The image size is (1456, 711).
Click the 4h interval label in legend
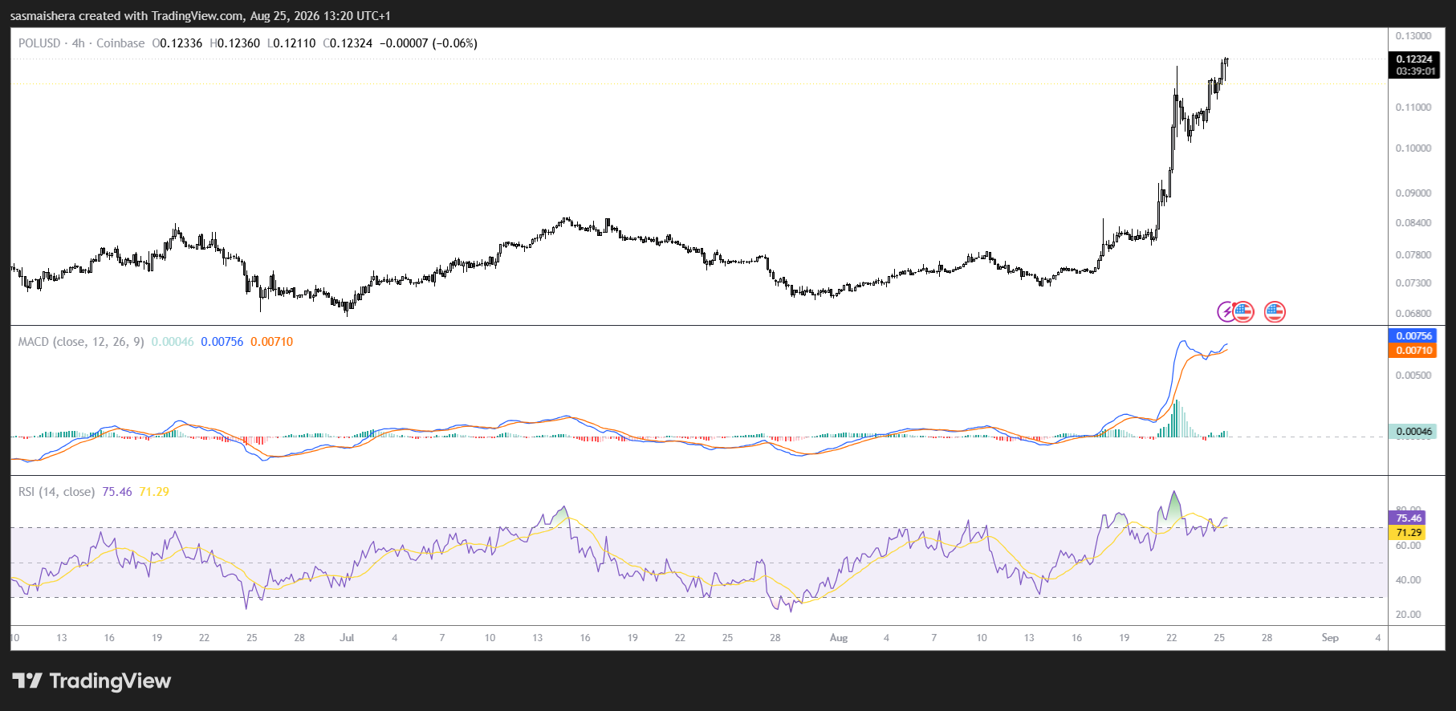coord(78,43)
